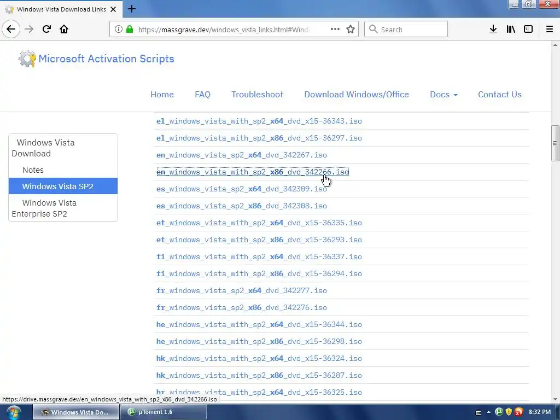The width and height of the screenshot is (560, 420).
Task: Click the page vertical scrollbar thumb
Action: coord(555,143)
